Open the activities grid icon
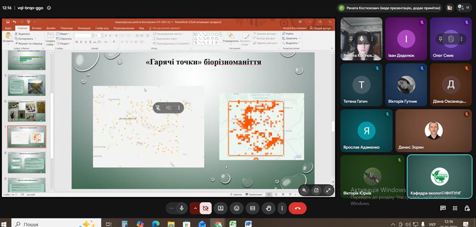476x227 pixels. click(455, 208)
